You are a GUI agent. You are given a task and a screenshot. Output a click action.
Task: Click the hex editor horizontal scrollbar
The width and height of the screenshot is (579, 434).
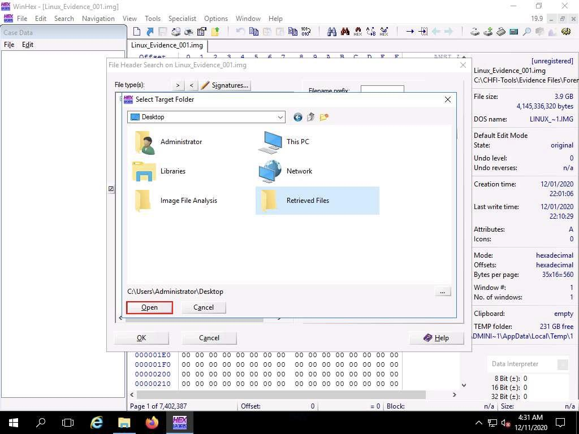point(281,394)
